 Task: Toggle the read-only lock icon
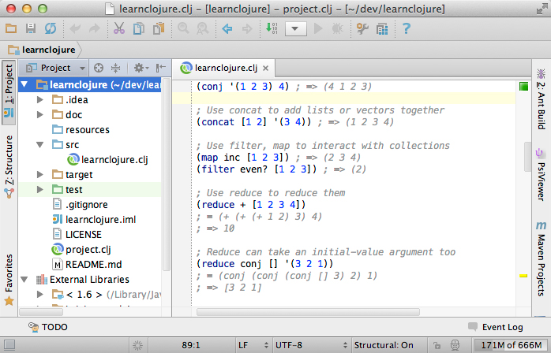pos(437,345)
